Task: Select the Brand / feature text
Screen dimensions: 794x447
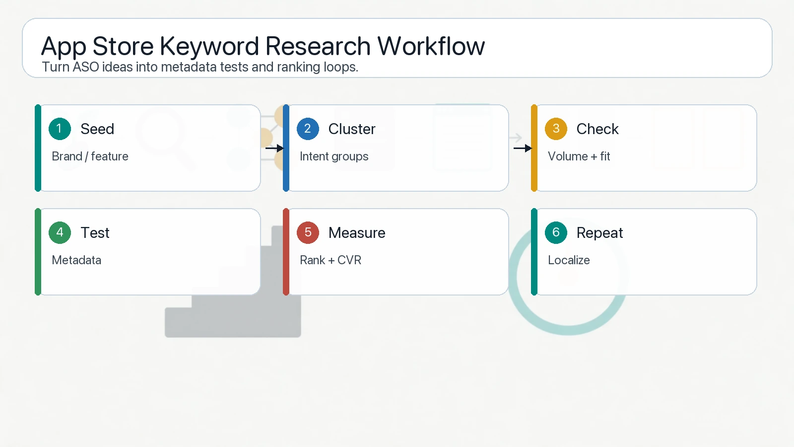Action: pos(90,156)
